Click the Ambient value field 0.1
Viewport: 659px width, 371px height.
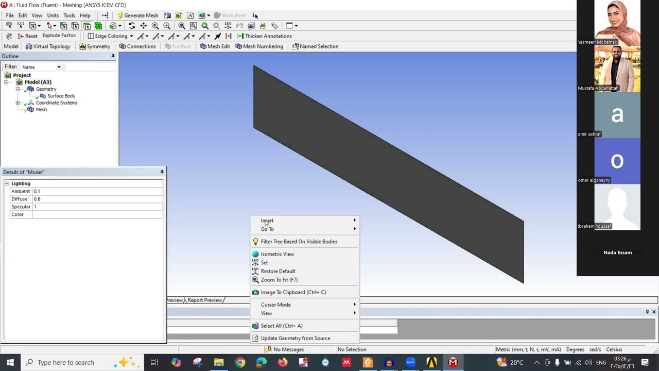[x=98, y=191]
